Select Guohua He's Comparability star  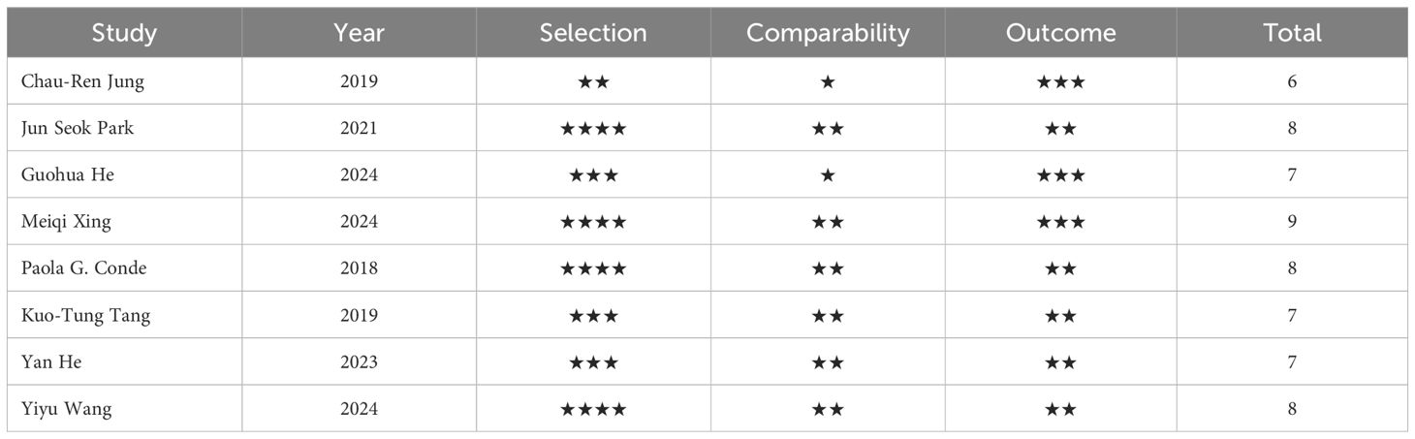[828, 175]
